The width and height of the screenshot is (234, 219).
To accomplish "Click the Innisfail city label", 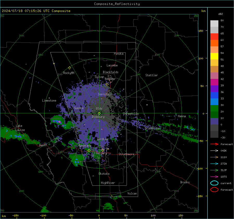I will click(105, 94).
